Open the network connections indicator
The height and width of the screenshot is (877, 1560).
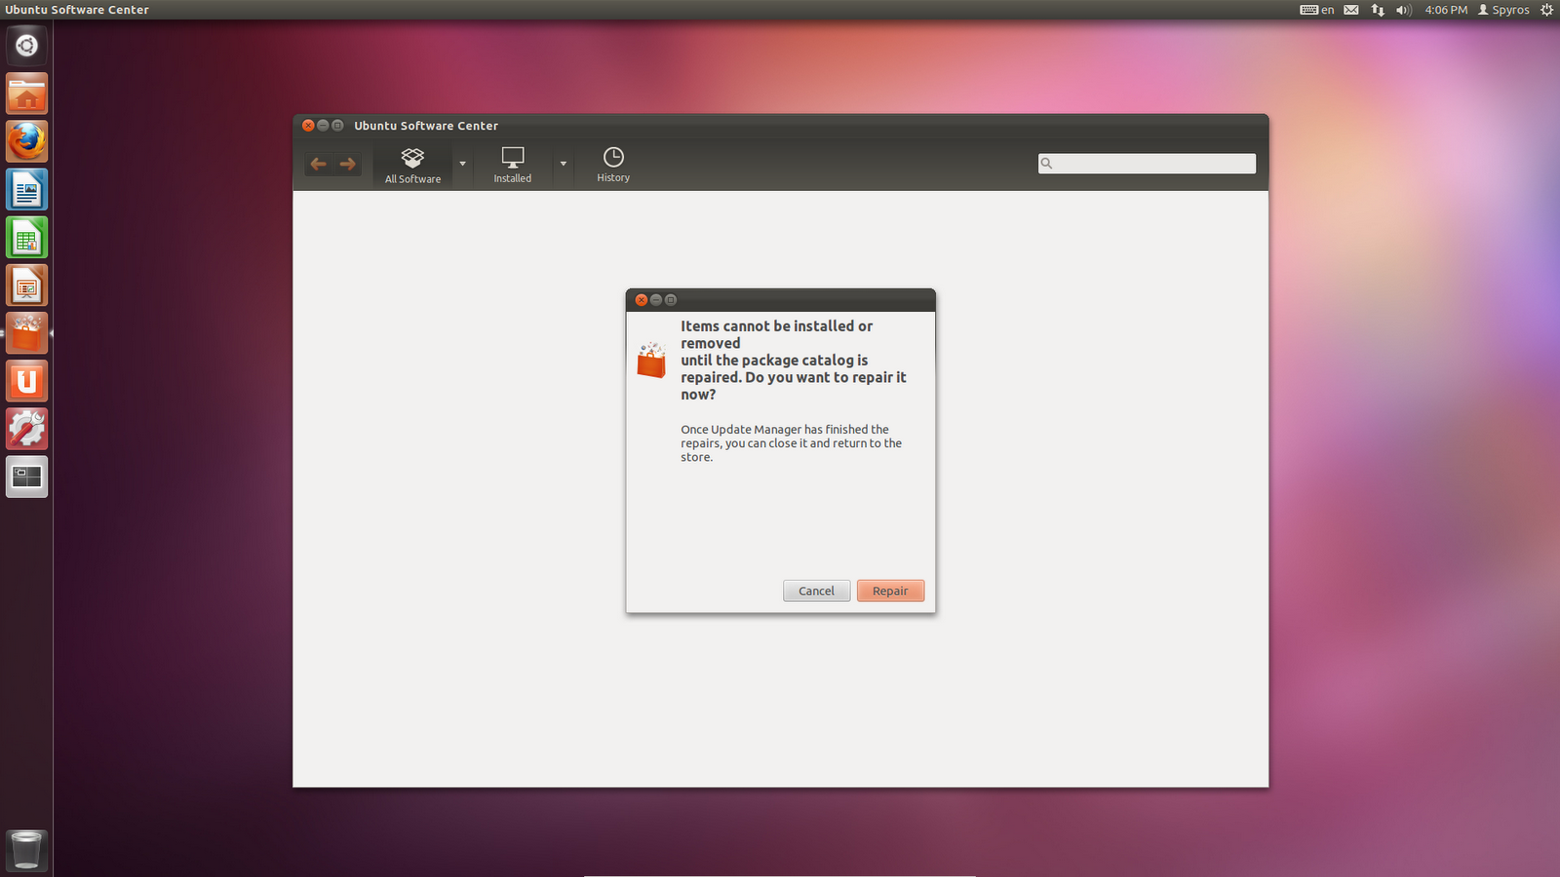point(1378,10)
